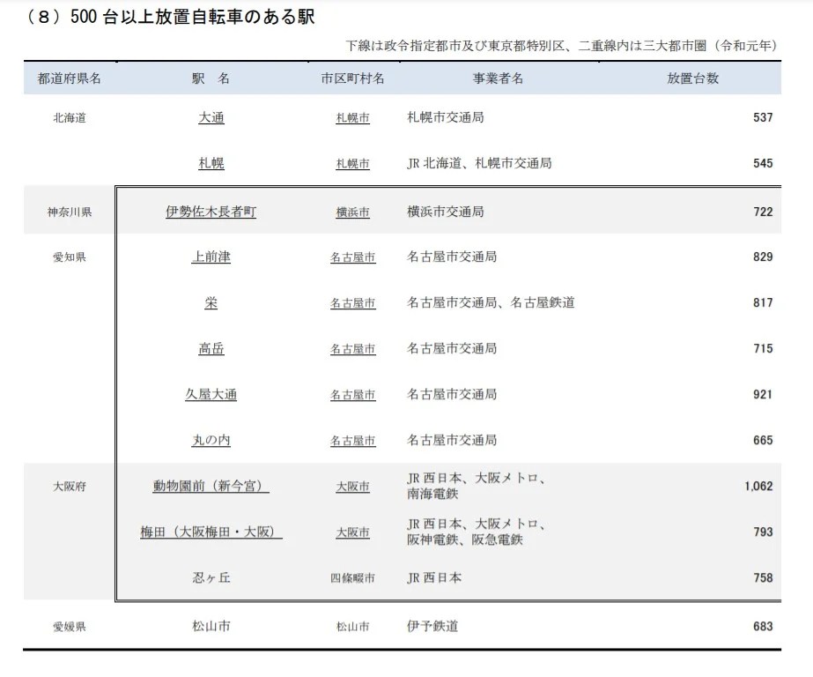Image resolution: width=813 pixels, height=677 pixels.
Task: Click the city '横浜市'
Action: pyautogui.click(x=352, y=212)
